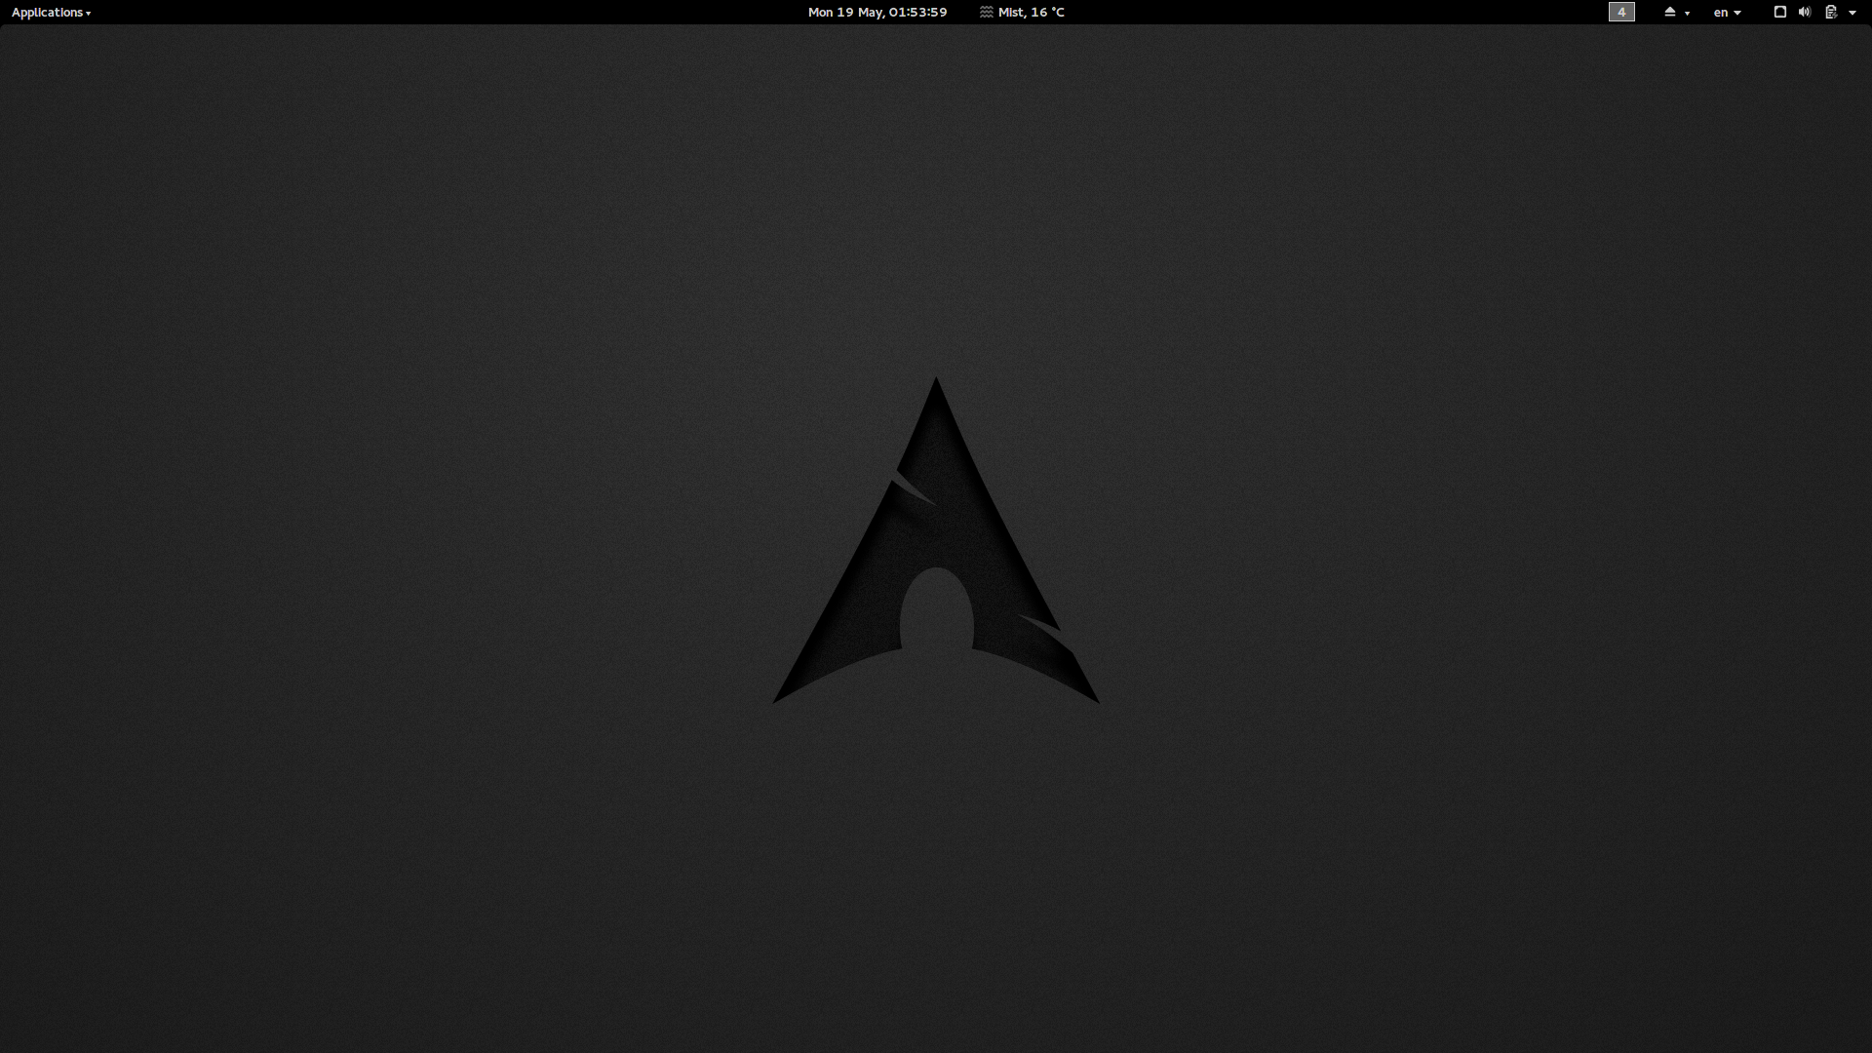
Task: Click the battery charging icon
Action: point(1831,12)
